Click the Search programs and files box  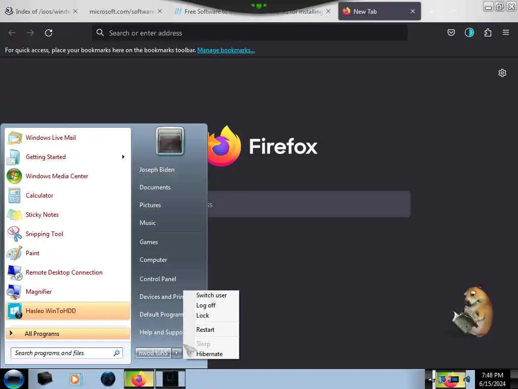pos(67,353)
